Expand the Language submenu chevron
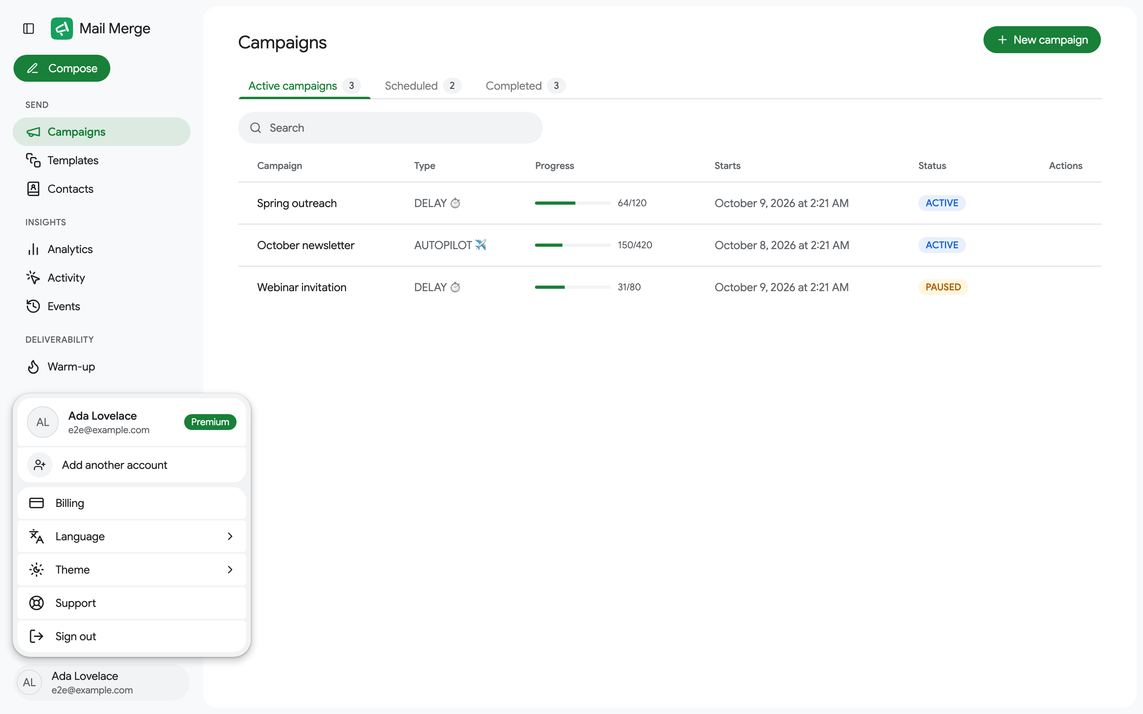 [x=230, y=536]
